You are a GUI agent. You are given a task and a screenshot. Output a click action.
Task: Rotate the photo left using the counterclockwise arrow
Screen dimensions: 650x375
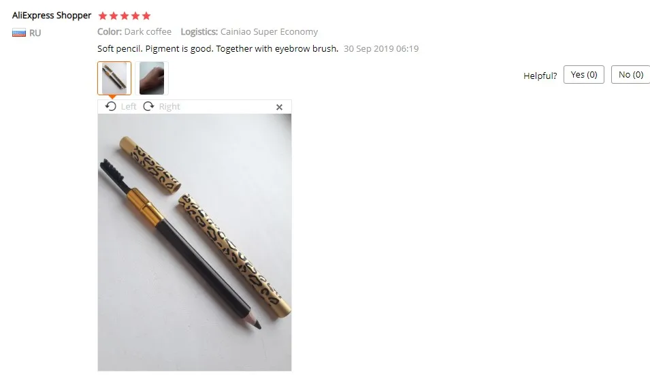111,106
